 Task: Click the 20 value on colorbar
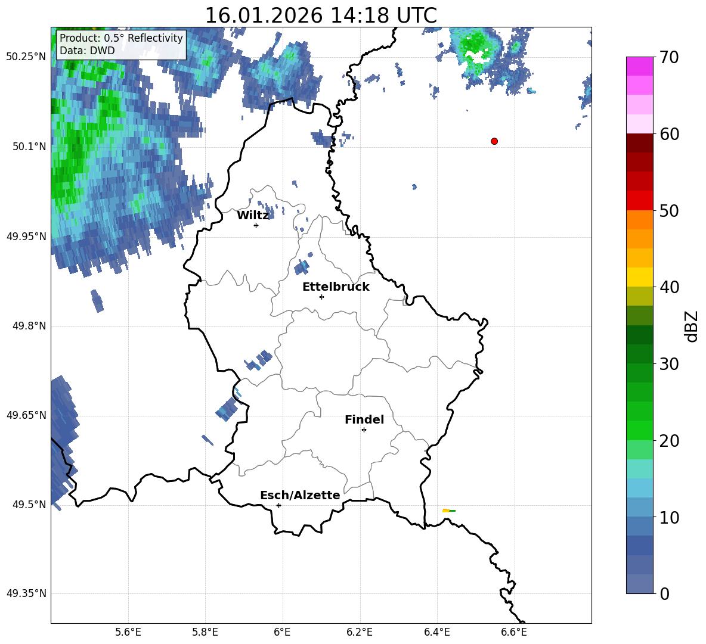[669, 441]
